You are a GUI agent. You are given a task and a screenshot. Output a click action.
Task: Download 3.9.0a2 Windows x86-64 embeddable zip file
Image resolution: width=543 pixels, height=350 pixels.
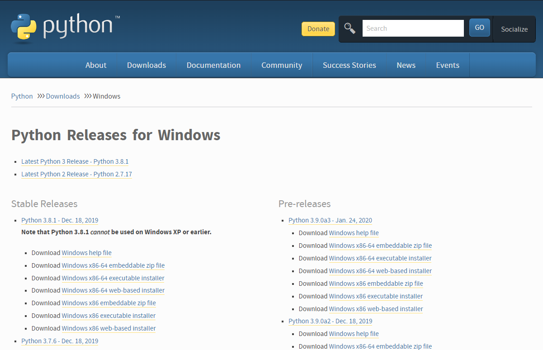tap(380, 346)
